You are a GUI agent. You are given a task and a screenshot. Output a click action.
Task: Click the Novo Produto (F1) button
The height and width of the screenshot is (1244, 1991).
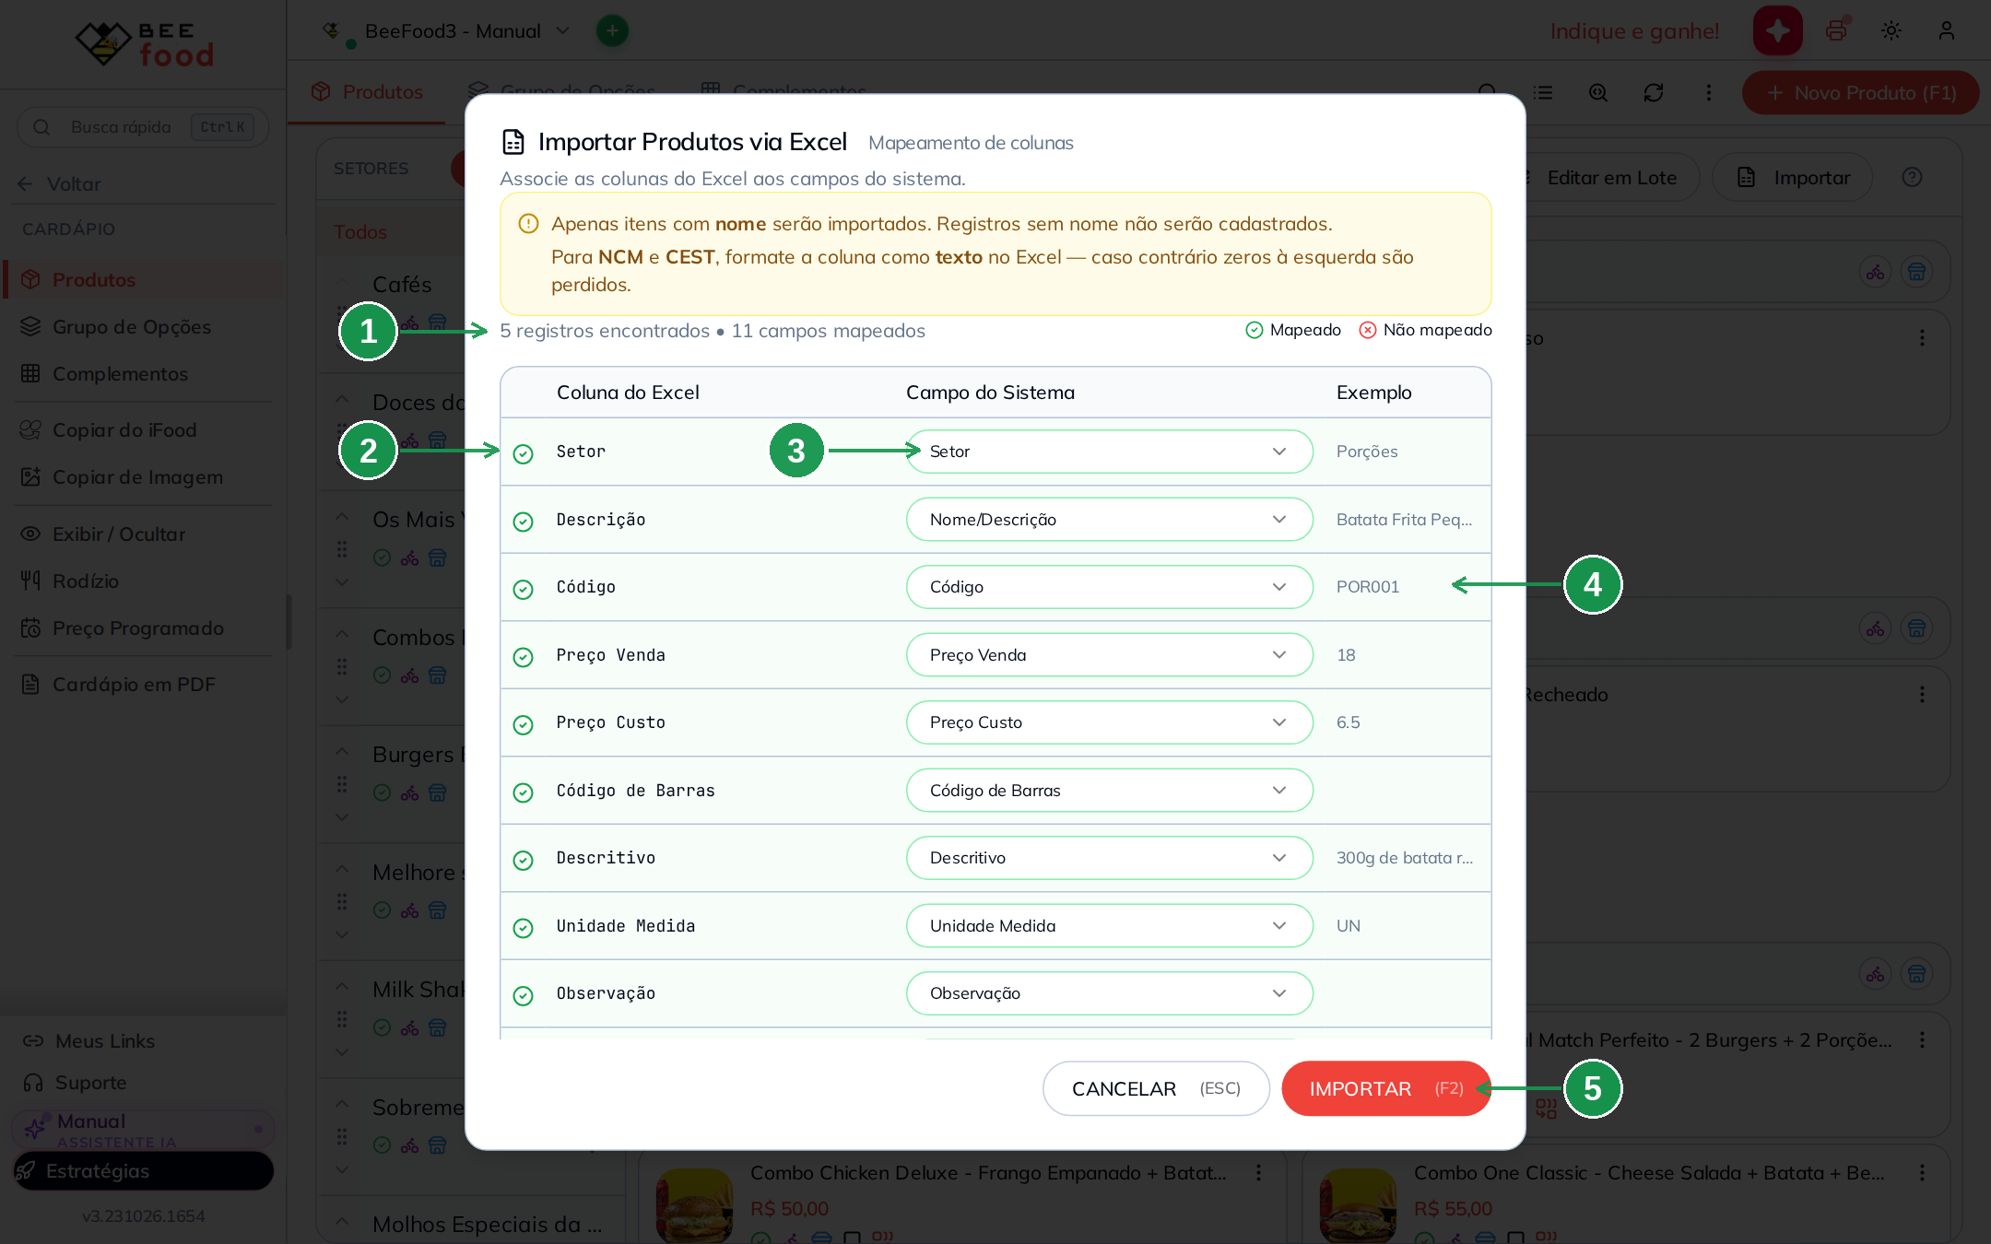click(x=1861, y=92)
